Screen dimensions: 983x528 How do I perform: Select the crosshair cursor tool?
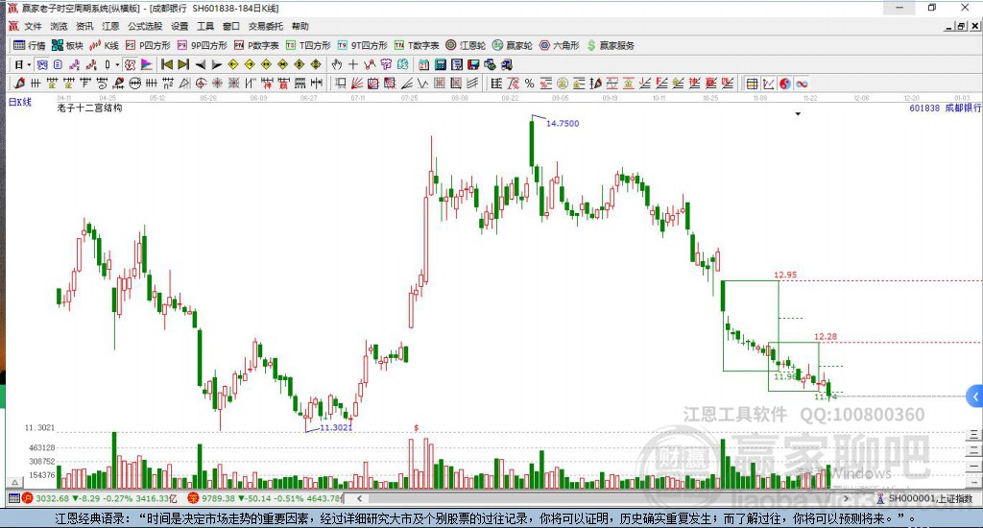pyautogui.click(x=353, y=64)
